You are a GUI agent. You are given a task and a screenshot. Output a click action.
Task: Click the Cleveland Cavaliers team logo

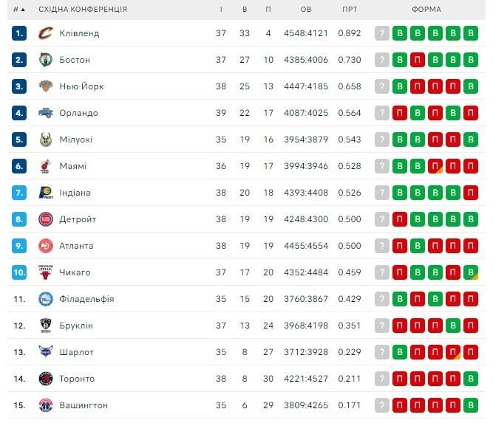46,33
